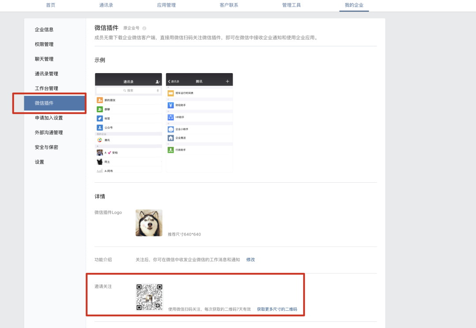Click the A-阿布 row in the example list
This screenshot has height=328, width=476.
128,170
